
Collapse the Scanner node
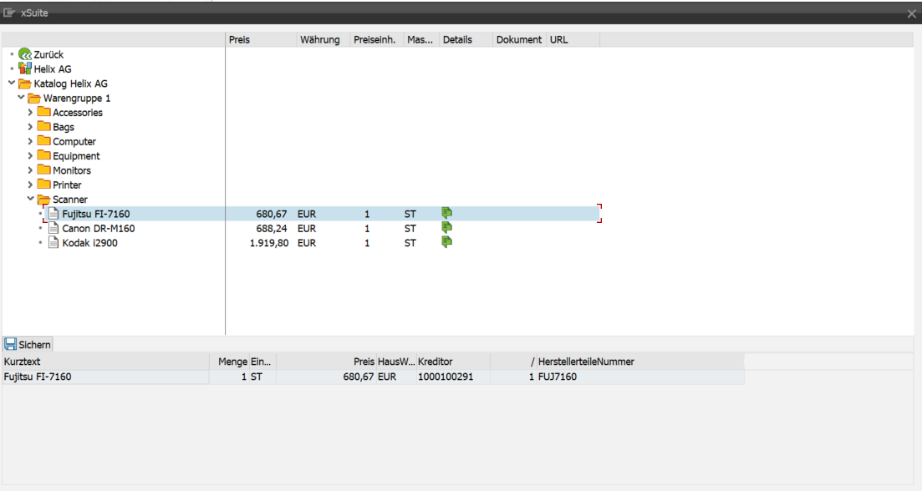[30, 199]
